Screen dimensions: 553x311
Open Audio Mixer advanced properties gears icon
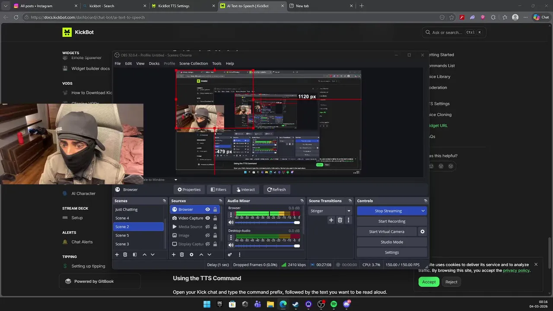tap(230, 254)
